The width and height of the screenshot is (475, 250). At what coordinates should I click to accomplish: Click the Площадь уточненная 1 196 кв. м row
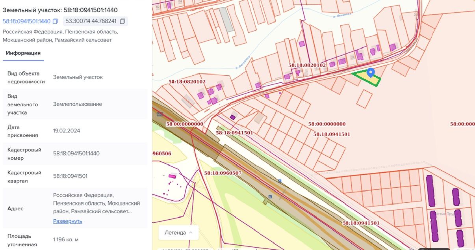click(75, 240)
